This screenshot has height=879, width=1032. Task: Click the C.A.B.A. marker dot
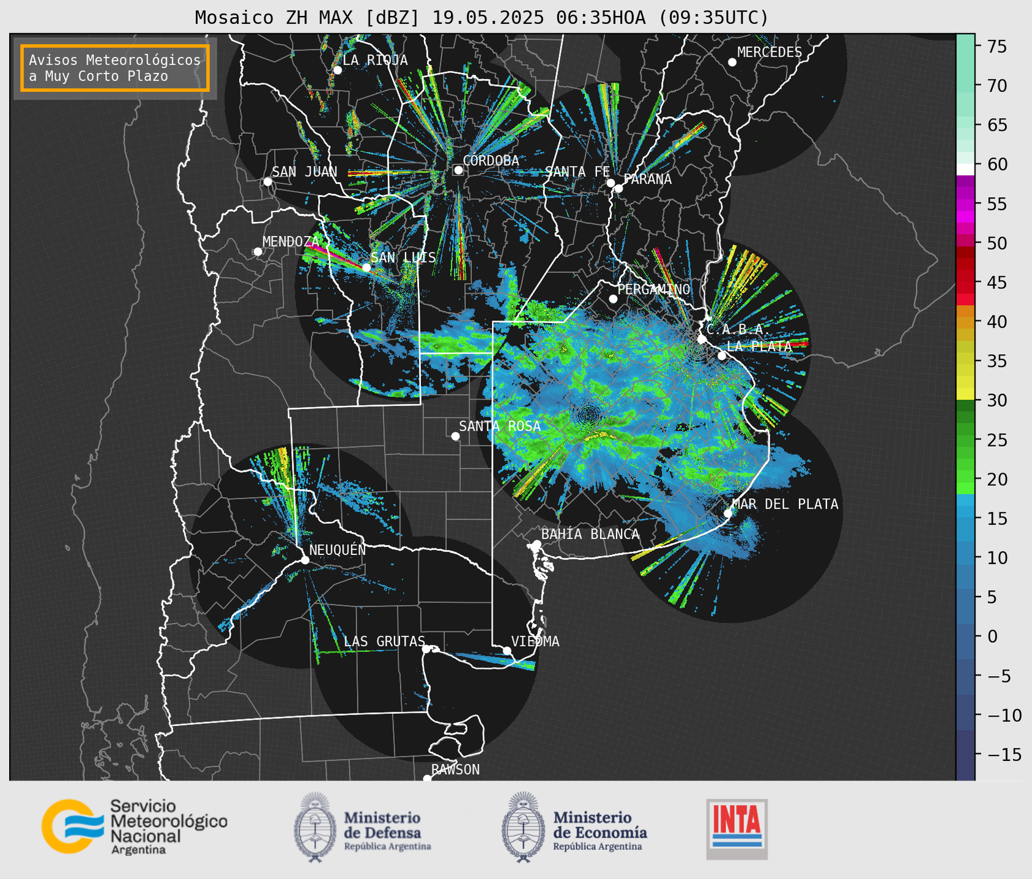pyautogui.click(x=702, y=339)
